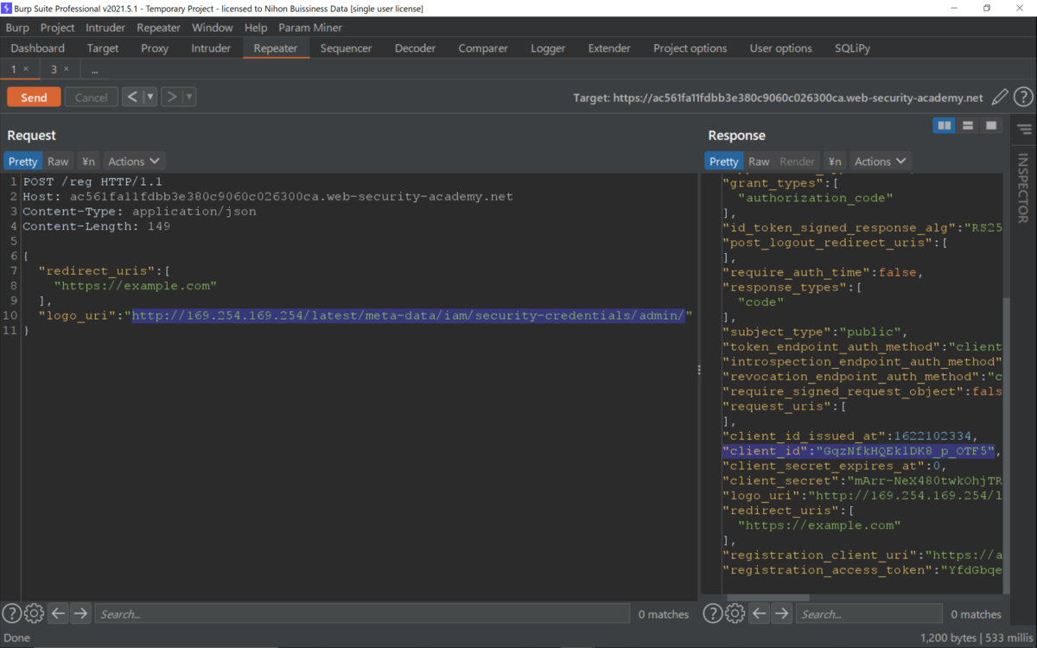
Task: Open the Project menu
Action: tap(58, 28)
